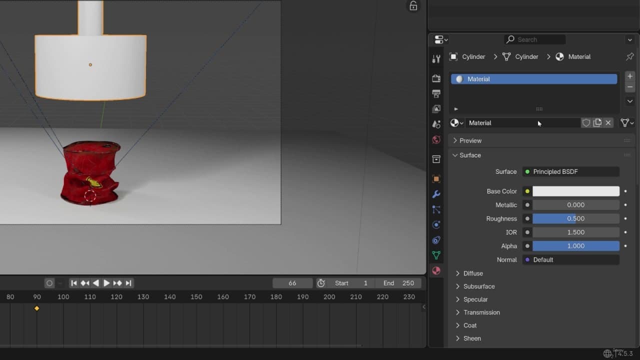The image size is (640, 360).
Task: Open the Object Constraints properties tab
Action: [x=436, y=240]
